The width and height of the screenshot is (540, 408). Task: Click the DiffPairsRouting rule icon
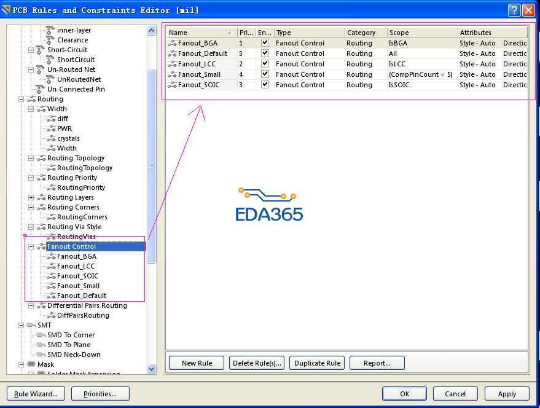(51, 315)
